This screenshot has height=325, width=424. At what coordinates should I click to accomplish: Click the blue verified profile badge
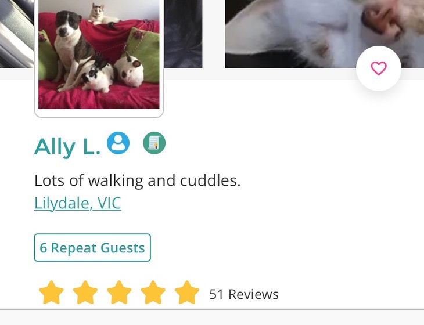pyautogui.click(x=118, y=143)
